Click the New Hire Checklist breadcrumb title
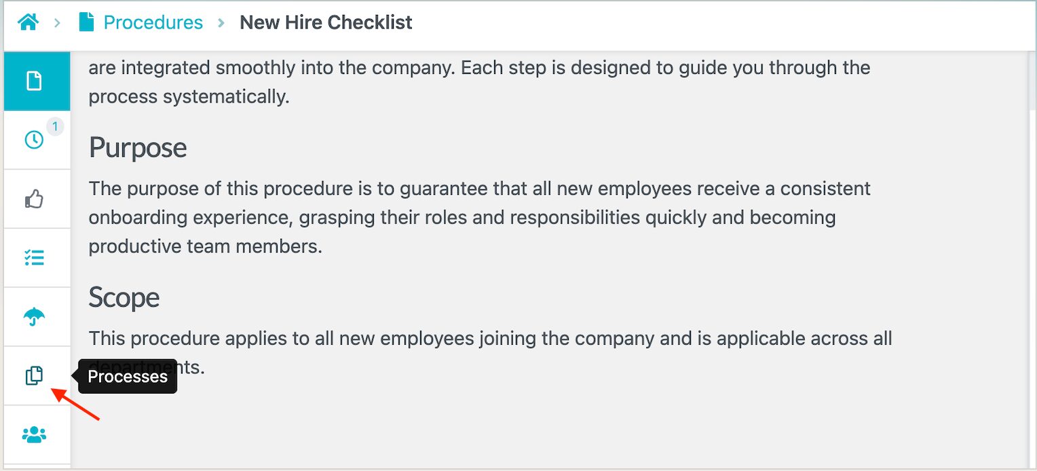 coord(326,22)
